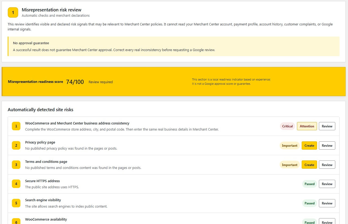This screenshot has width=348, height=224.
Task: Create the privacy policy page
Action: [309, 145]
